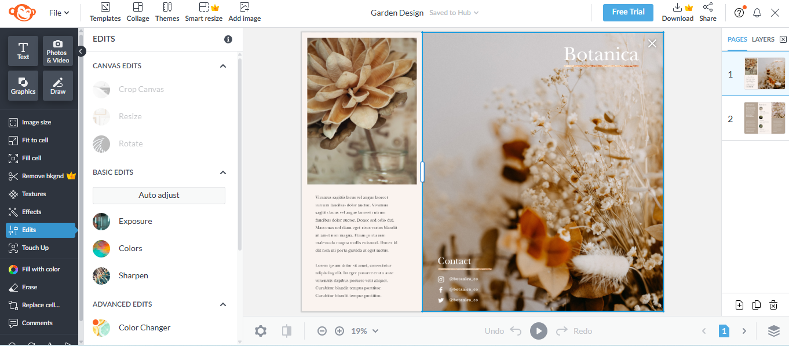Image resolution: width=789 pixels, height=346 pixels.
Task: Collapse the Basic Edits section
Action: point(222,172)
